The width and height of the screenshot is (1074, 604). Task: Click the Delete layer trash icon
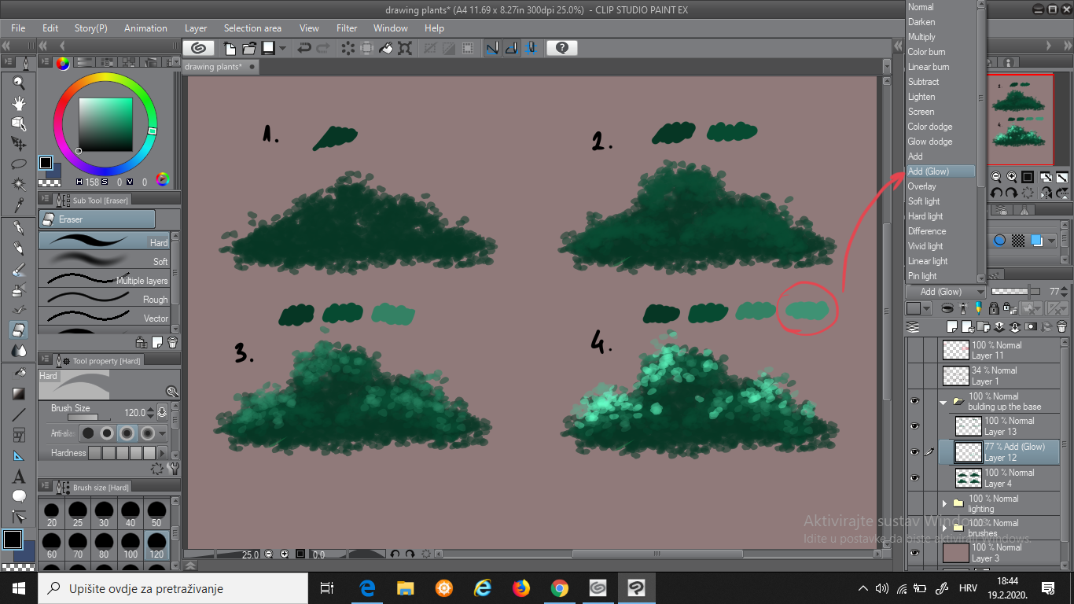1061,326
